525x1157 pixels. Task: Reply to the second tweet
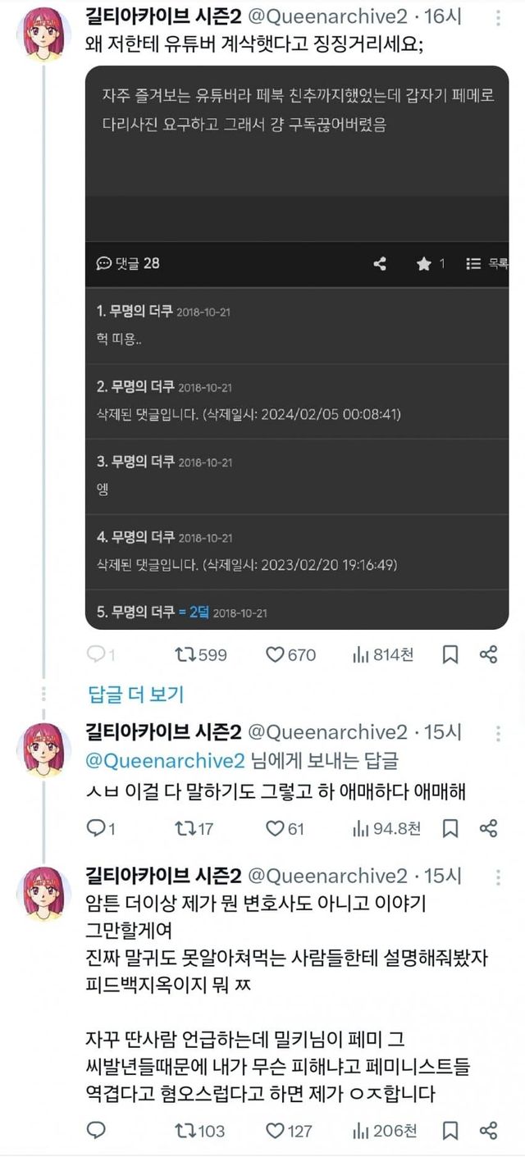point(97,828)
